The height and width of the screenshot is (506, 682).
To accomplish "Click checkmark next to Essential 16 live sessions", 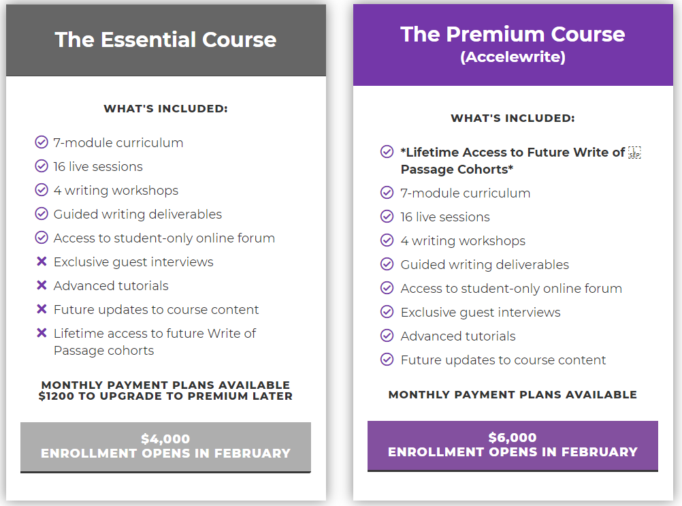I will pyautogui.click(x=42, y=166).
